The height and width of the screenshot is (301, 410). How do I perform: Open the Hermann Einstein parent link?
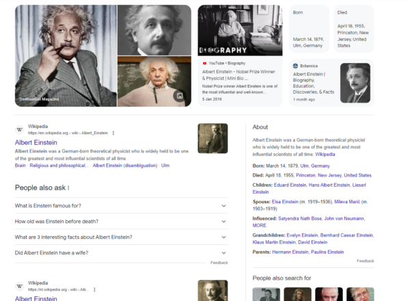point(291,252)
